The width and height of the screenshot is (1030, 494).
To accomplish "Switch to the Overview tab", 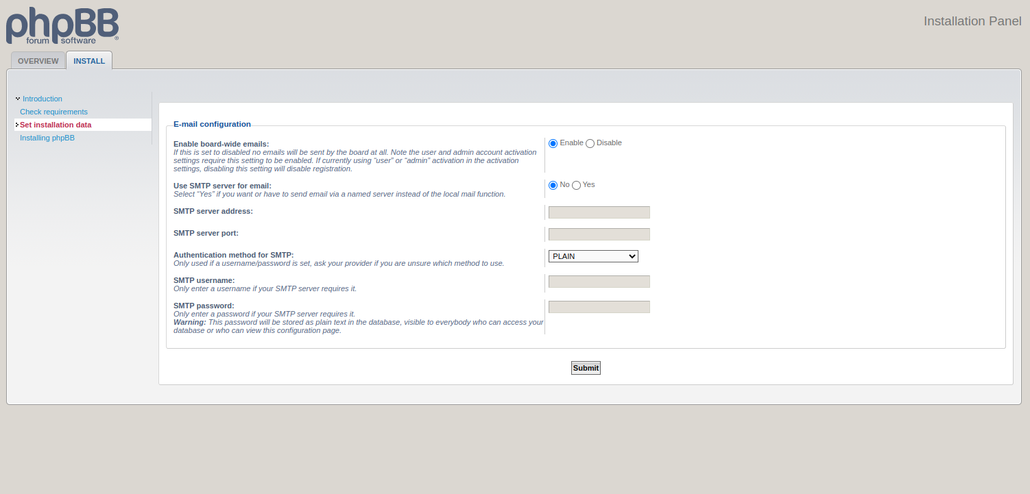I will tap(38, 61).
